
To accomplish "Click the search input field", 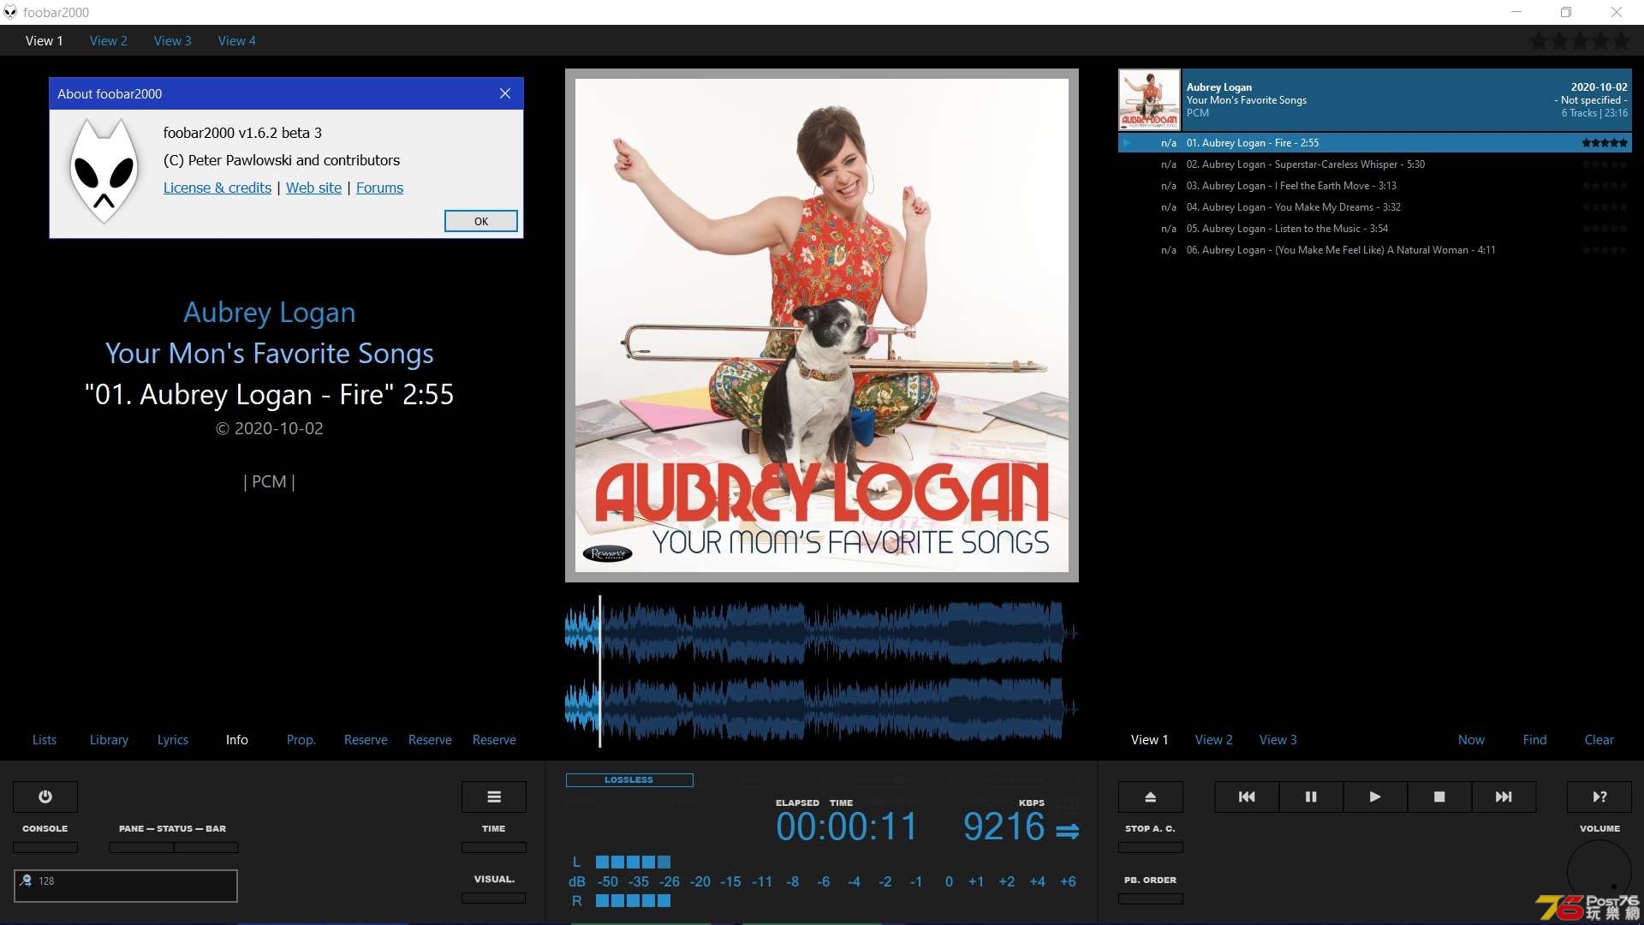I will click(126, 886).
